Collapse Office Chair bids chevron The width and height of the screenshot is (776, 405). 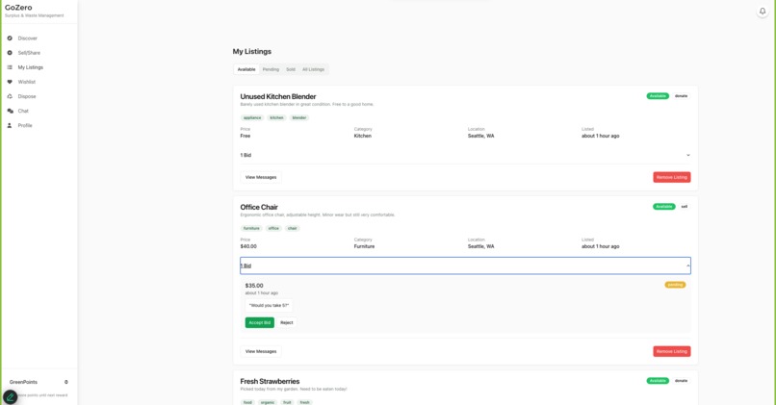tap(688, 266)
